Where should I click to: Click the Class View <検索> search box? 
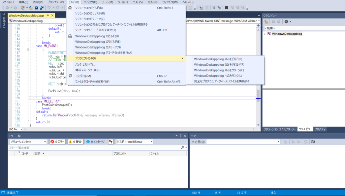click(x=305, y=28)
